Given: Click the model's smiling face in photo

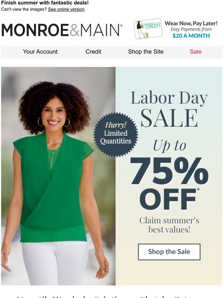Looking at the screenshot, I should click(x=53, y=115).
